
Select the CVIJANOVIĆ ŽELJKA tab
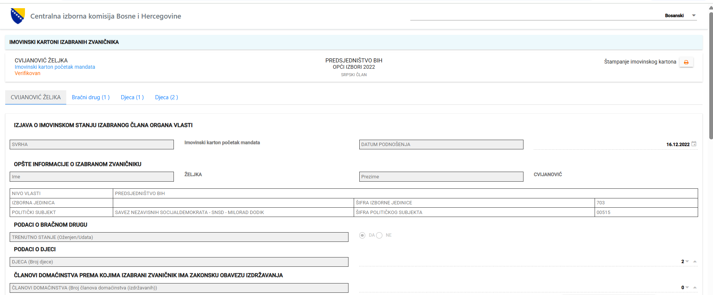point(36,97)
